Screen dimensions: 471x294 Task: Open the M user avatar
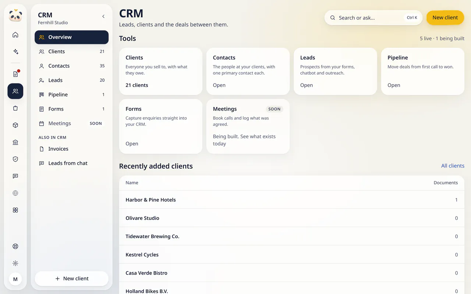(15, 279)
